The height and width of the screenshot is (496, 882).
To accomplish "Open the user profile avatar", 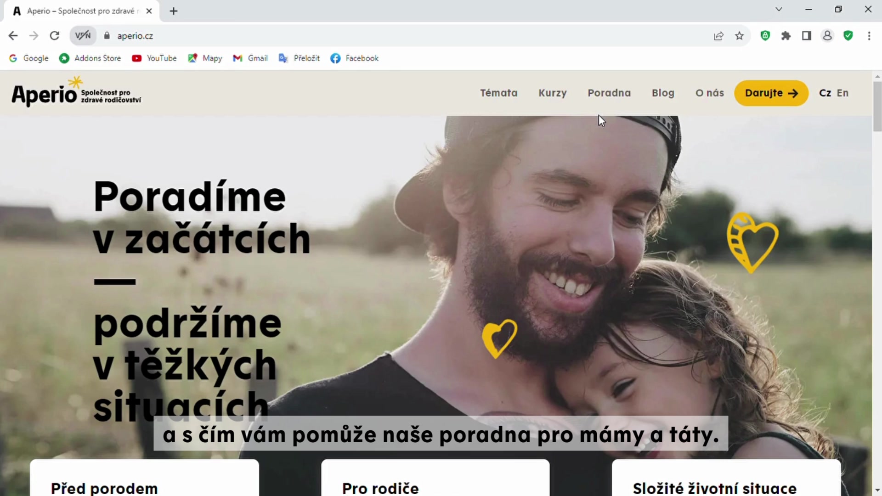I will 827,36.
